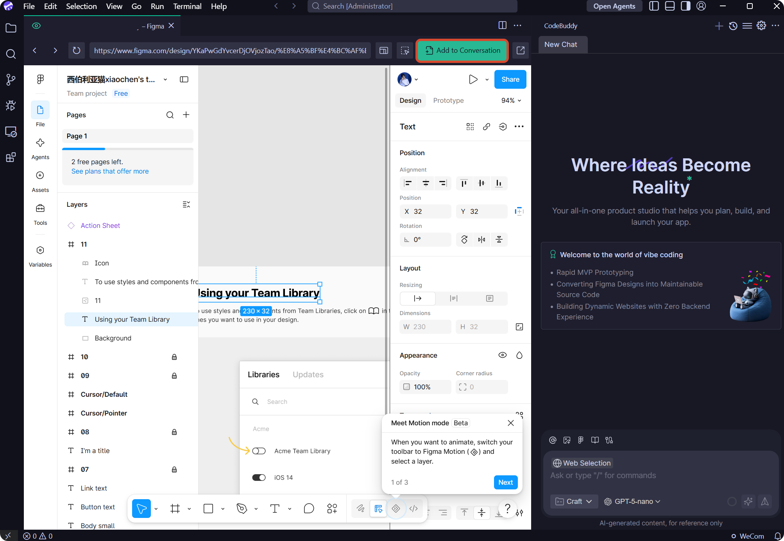Click Add to Conversation button
The height and width of the screenshot is (541, 784).
point(462,50)
